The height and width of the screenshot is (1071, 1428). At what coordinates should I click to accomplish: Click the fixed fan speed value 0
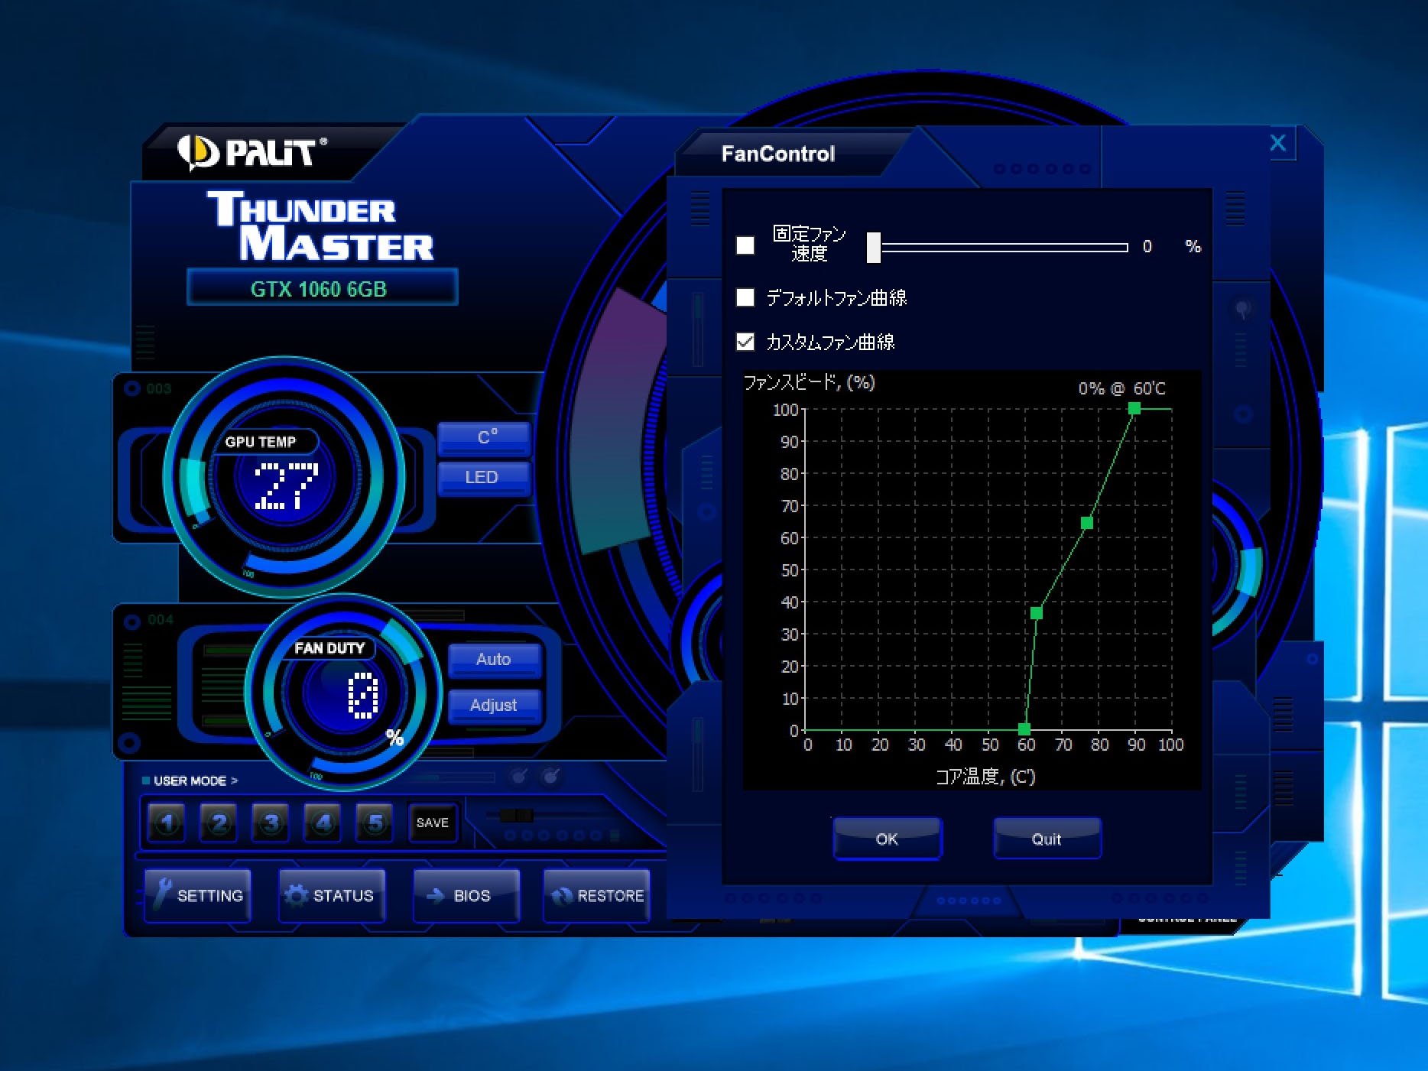(1147, 246)
